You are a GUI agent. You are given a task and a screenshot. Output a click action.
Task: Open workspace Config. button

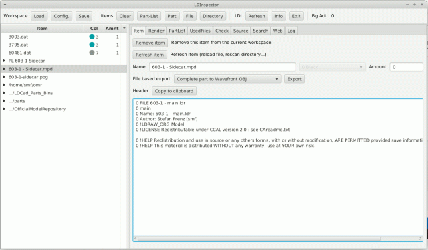tap(62, 16)
